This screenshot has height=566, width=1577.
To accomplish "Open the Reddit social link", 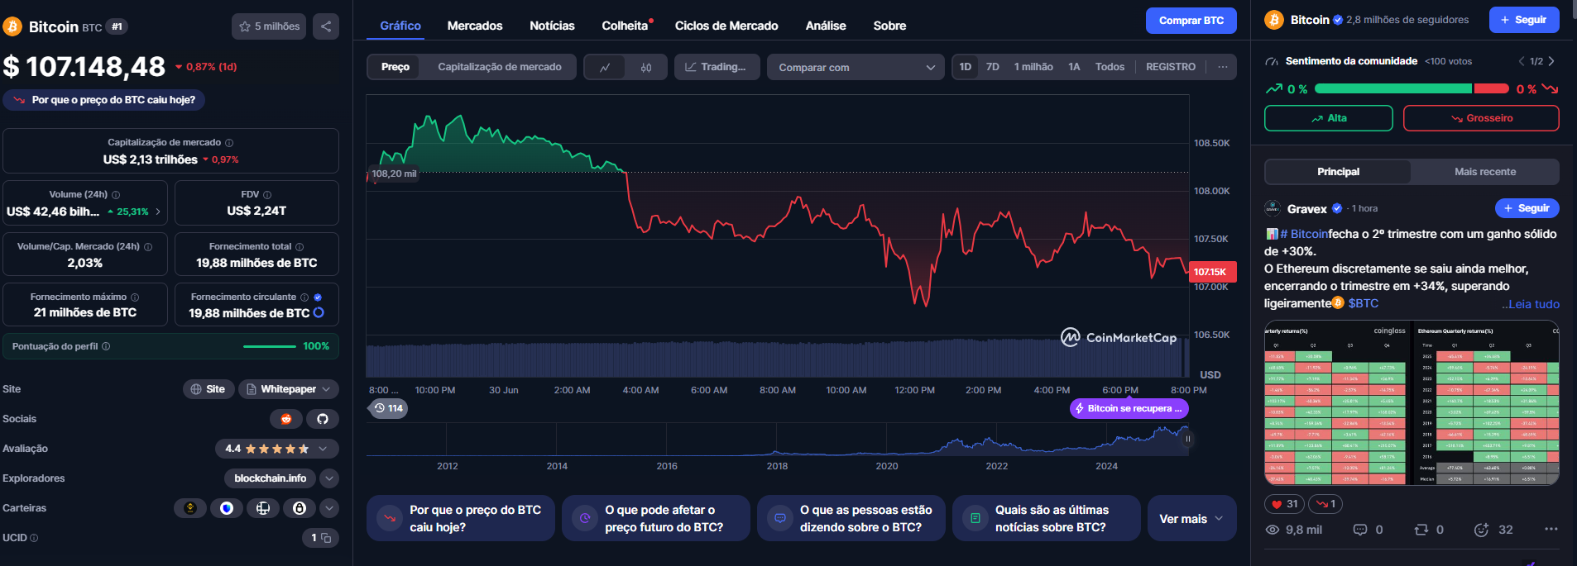I will [286, 419].
